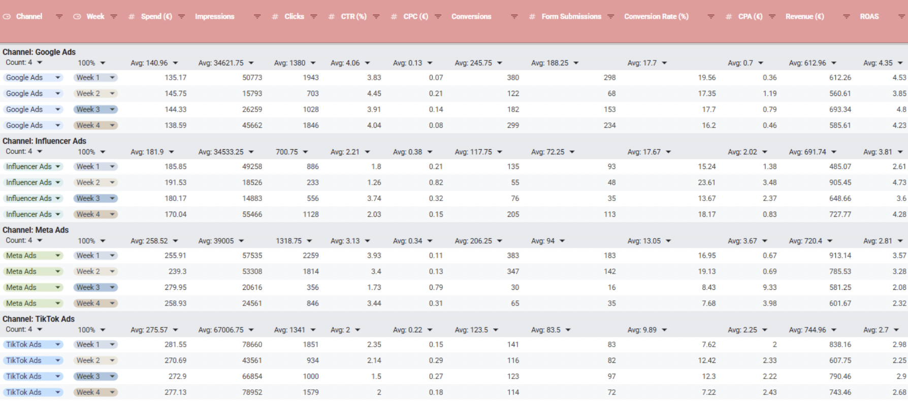Viewport: 908px width, 401px height.
Task: Open the filter menu for the Week column
Action: coord(114,17)
